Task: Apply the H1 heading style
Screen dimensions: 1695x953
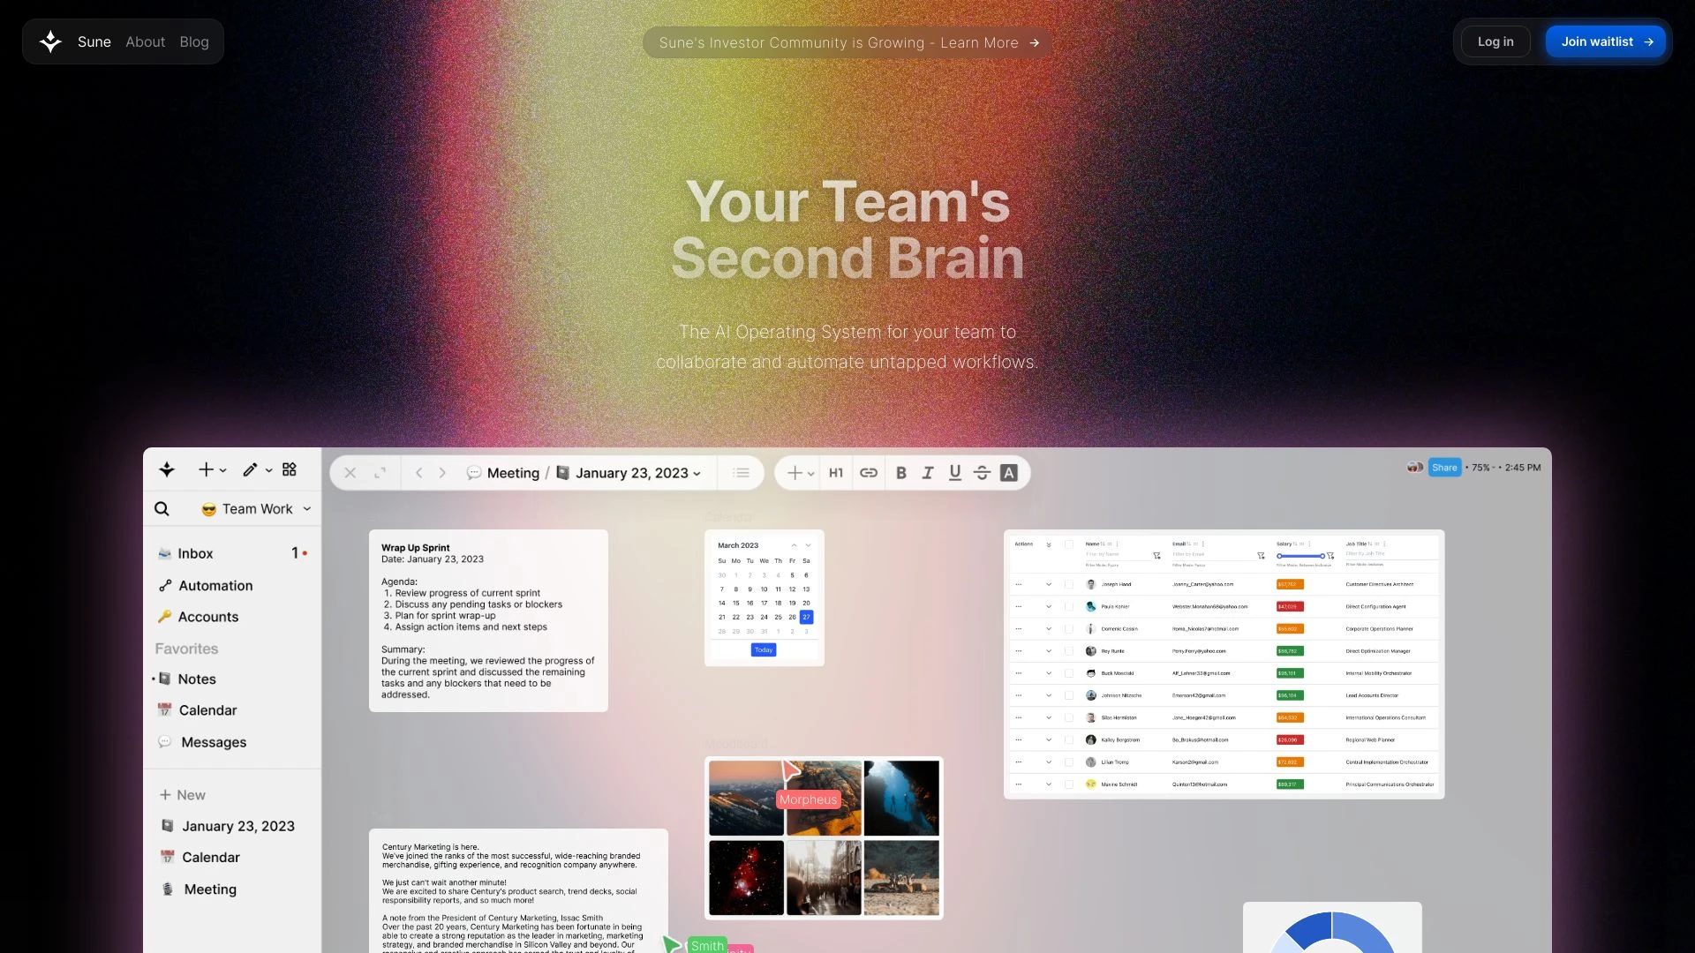Action: [836, 472]
